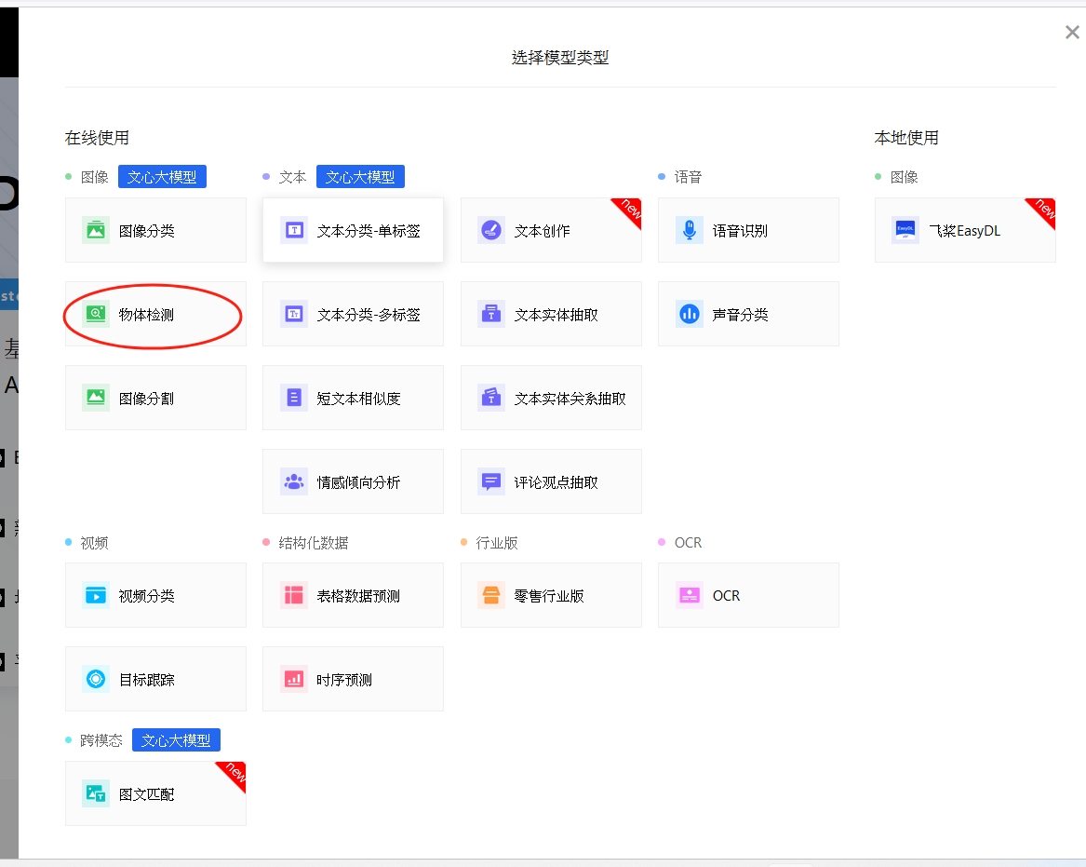The image size is (1086, 867).
Task: Close the 选择模型类型 dialog
Action: point(1072,32)
